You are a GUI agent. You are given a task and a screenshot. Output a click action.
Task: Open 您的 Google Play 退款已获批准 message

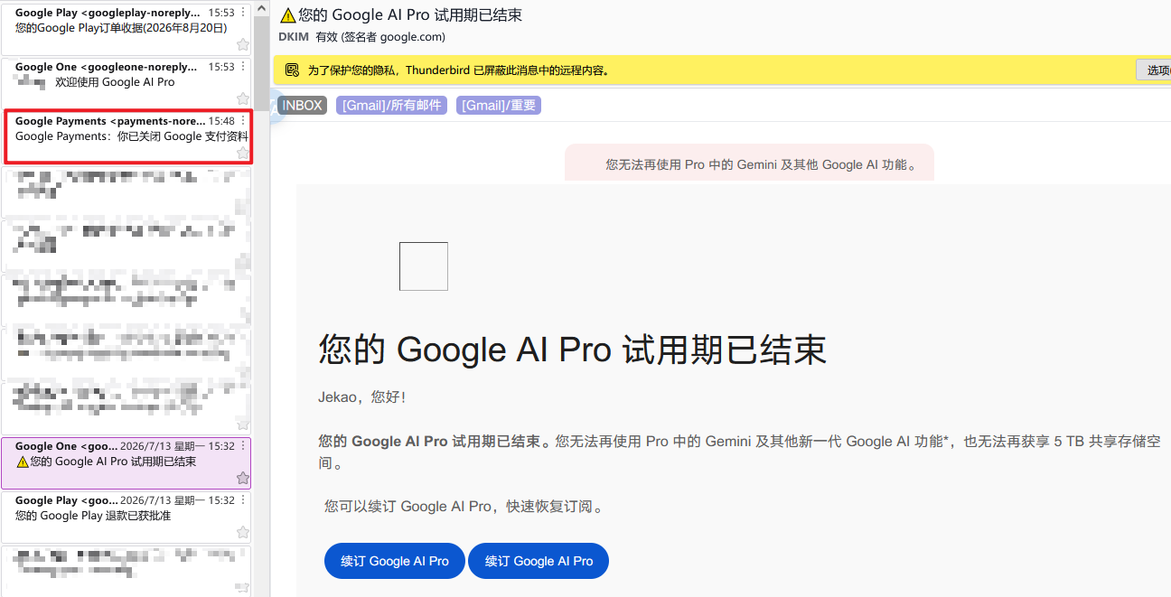pyautogui.click(x=126, y=517)
